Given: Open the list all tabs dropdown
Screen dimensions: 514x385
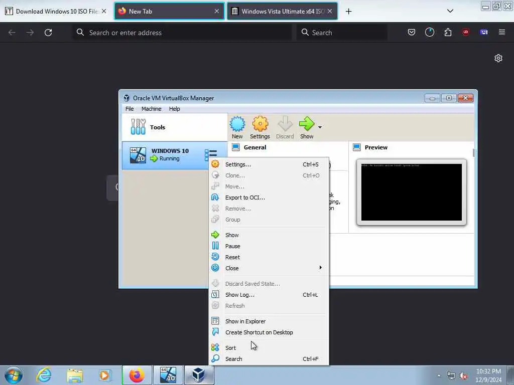Looking at the screenshot, I should [x=450, y=11].
